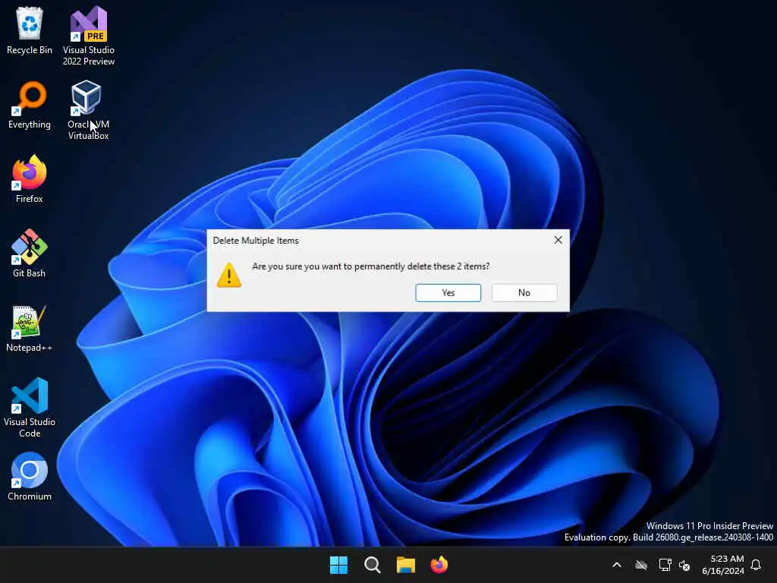Click the warning icon in the dialog
Screen dimensions: 777x583
coord(229,275)
